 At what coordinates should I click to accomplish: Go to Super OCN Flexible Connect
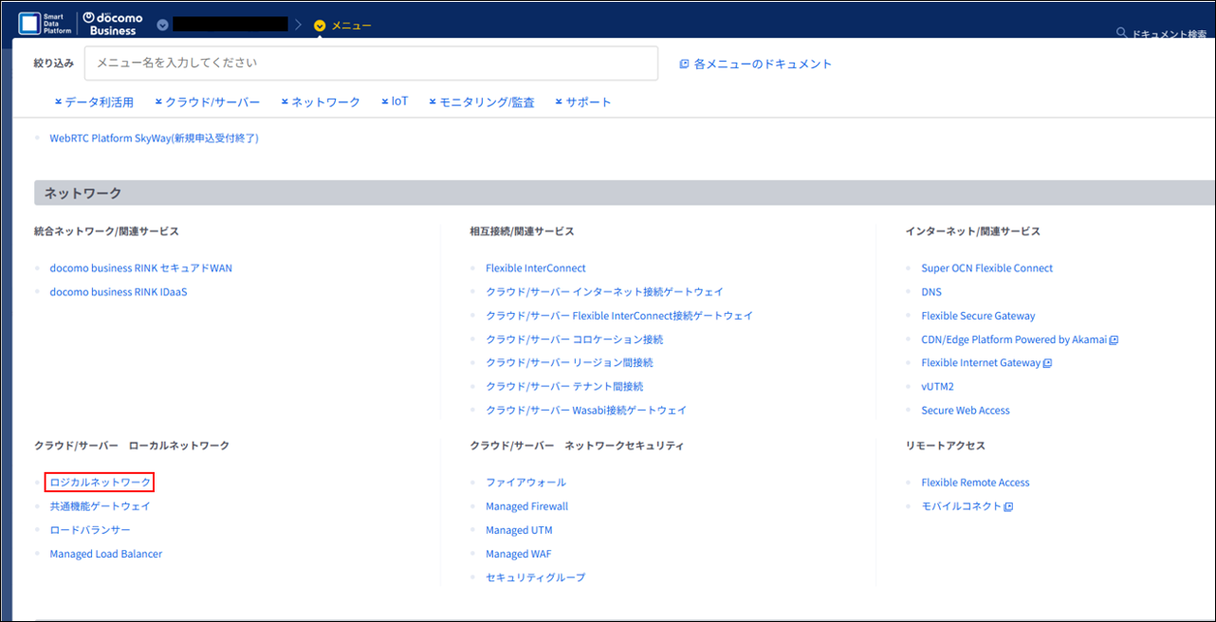pyautogui.click(x=986, y=268)
